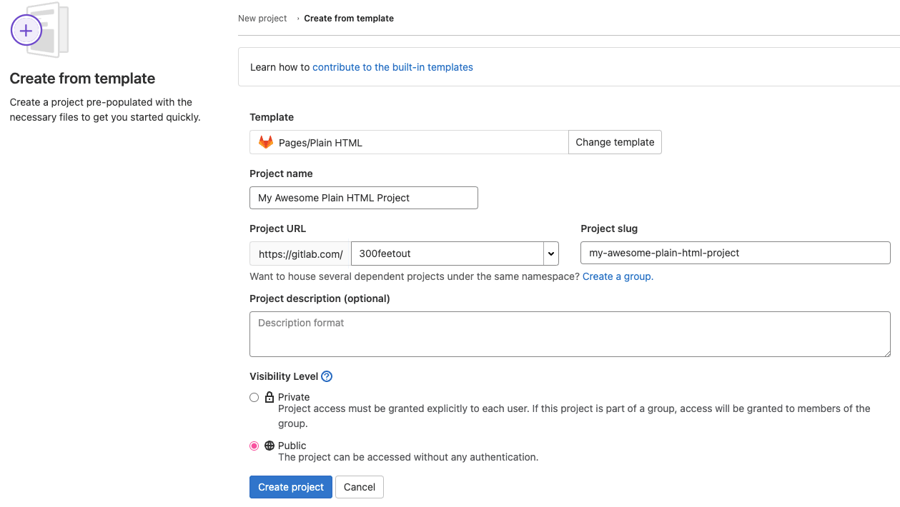The width and height of the screenshot is (900, 507).
Task: Open contribute to the built-in templates link
Action: click(392, 67)
